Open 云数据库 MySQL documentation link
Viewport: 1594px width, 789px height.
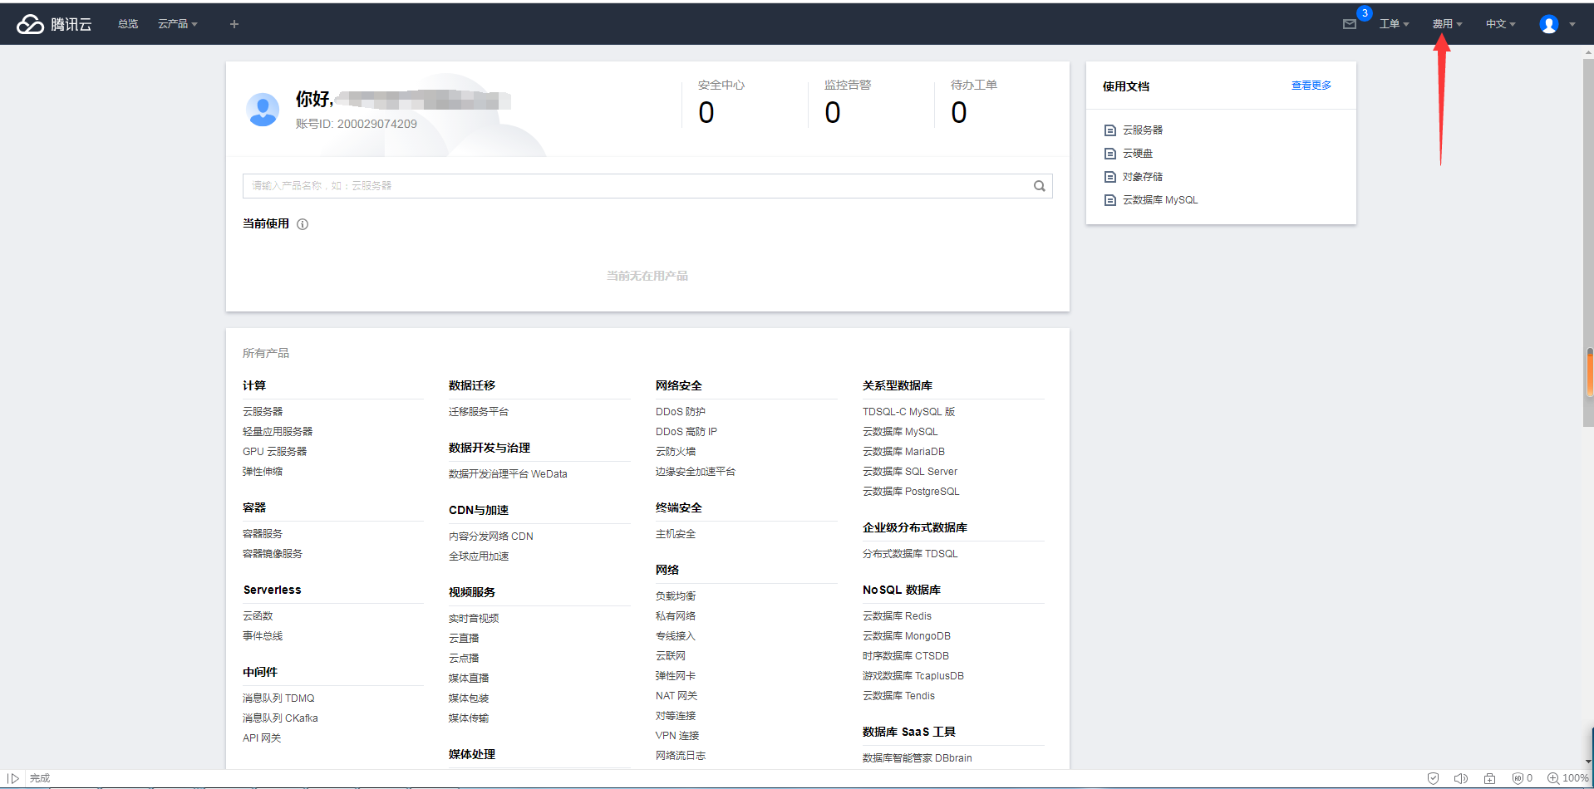[1160, 200]
